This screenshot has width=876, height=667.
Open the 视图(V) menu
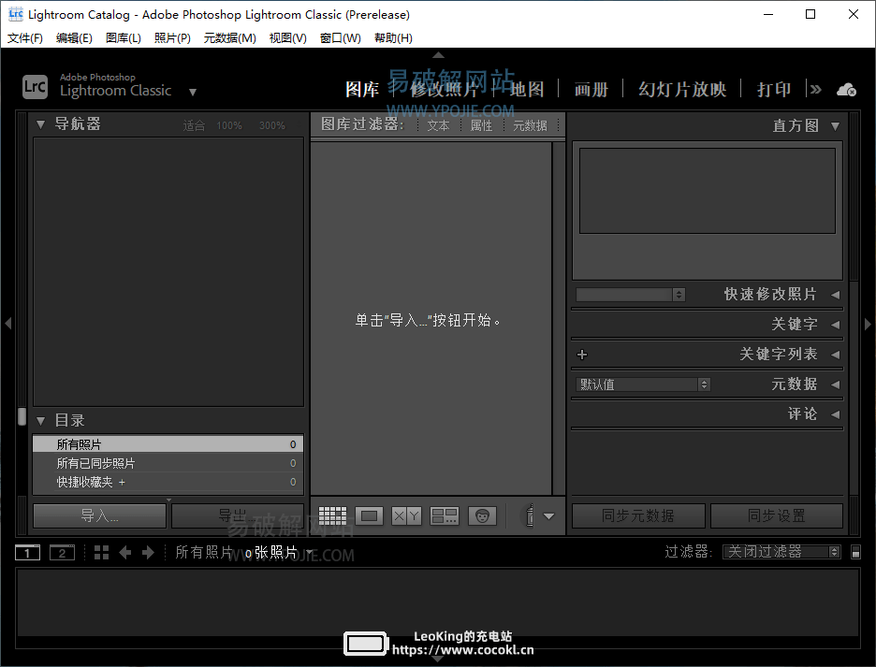click(288, 38)
